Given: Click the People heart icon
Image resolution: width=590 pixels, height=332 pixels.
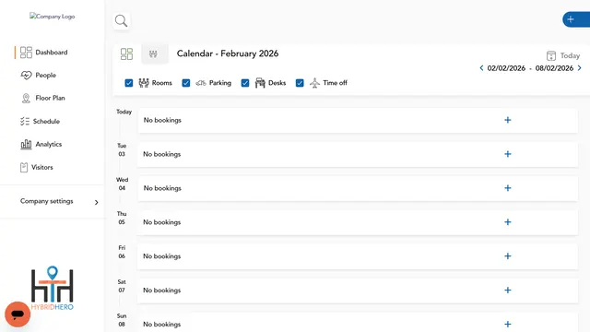Looking at the screenshot, I should (26, 76).
